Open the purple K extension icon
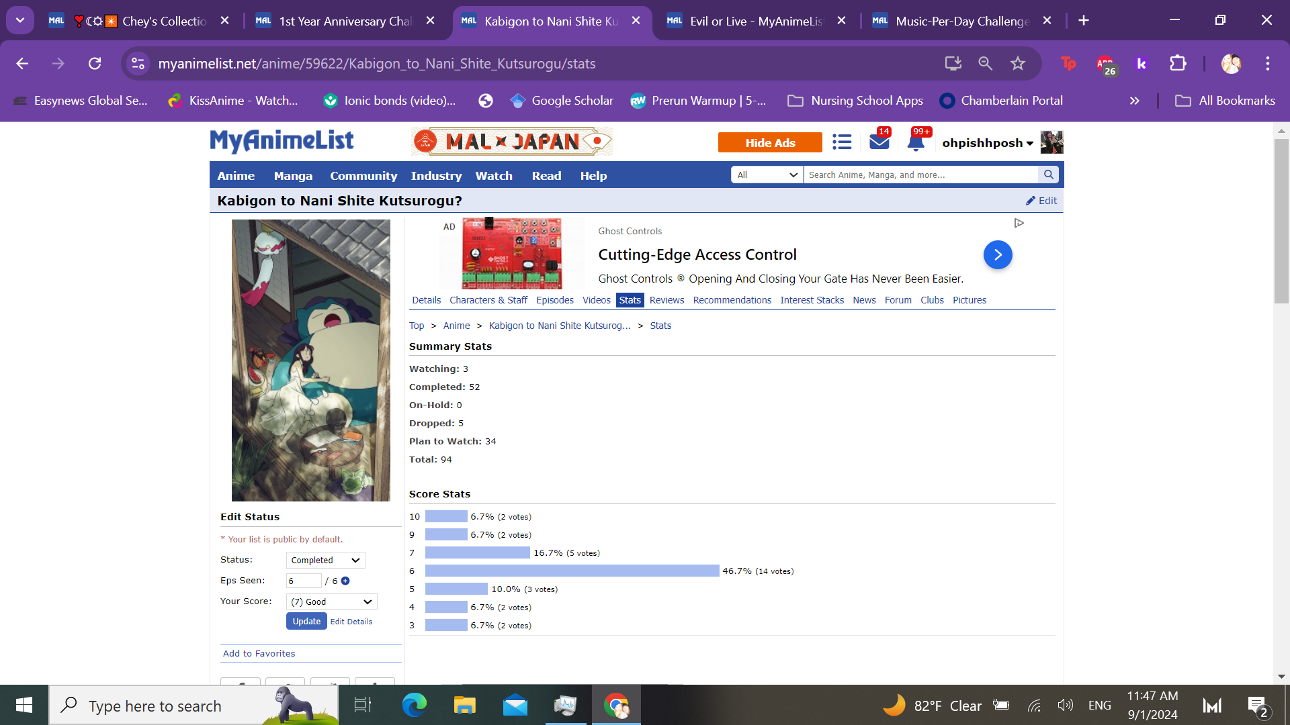This screenshot has width=1290, height=725. click(1141, 63)
